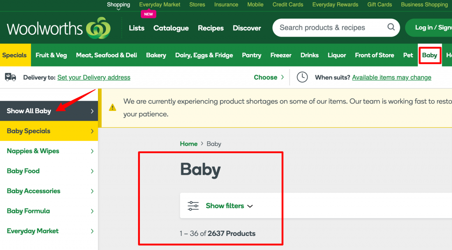Open the Credit Cards link
This screenshot has height=250, width=452.
288,4
